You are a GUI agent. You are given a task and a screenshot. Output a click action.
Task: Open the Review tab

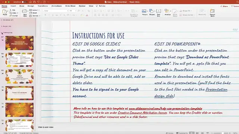click(x=82, y=6)
